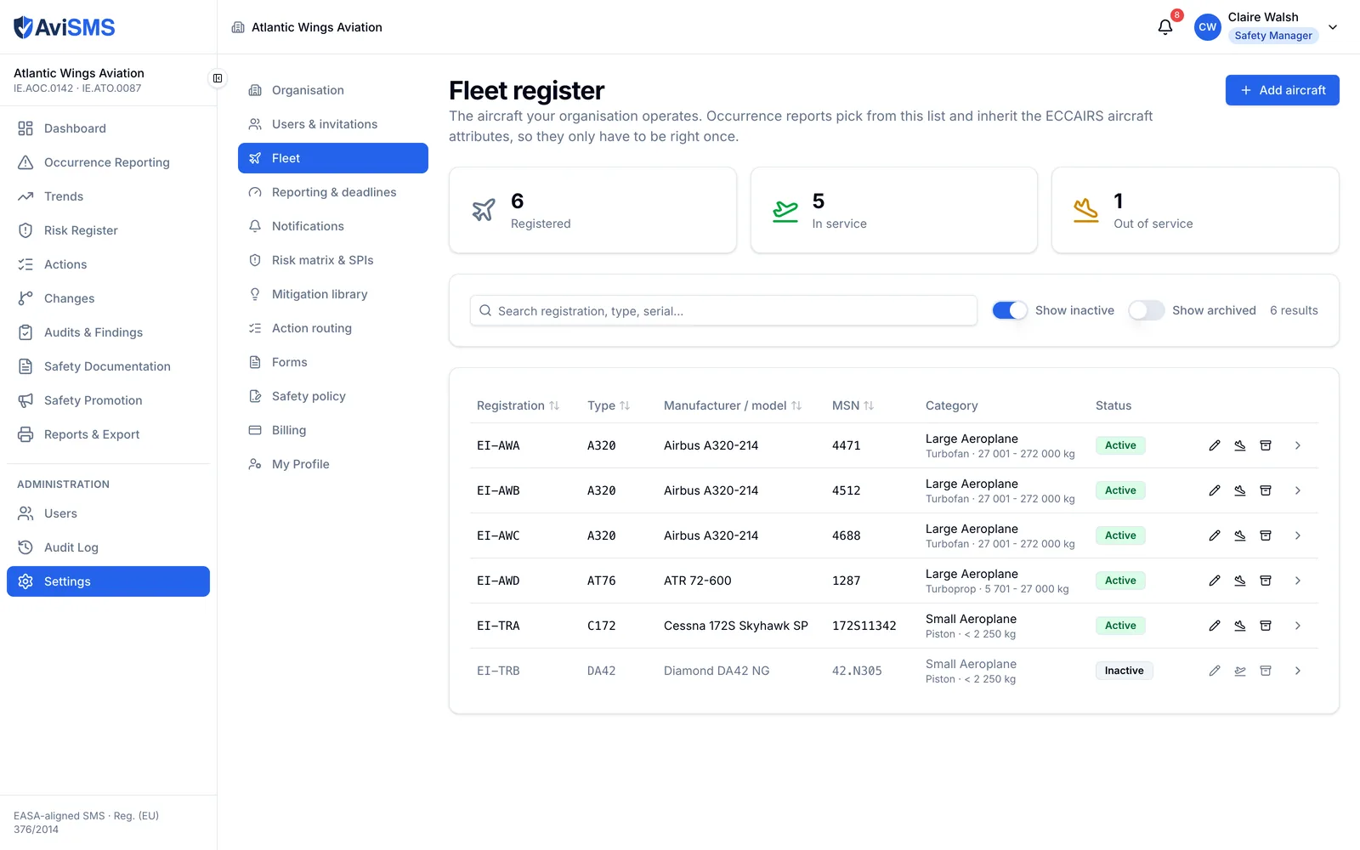Viewport: 1360px width, 850px height.
Task: Open administration Users page
Action: 108,513
